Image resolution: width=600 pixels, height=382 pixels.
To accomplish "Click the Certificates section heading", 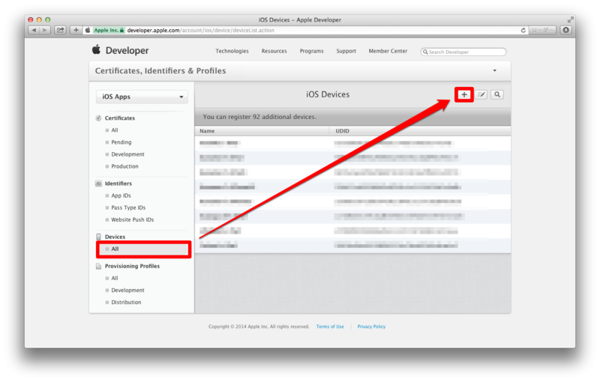I will pos(120,118).
